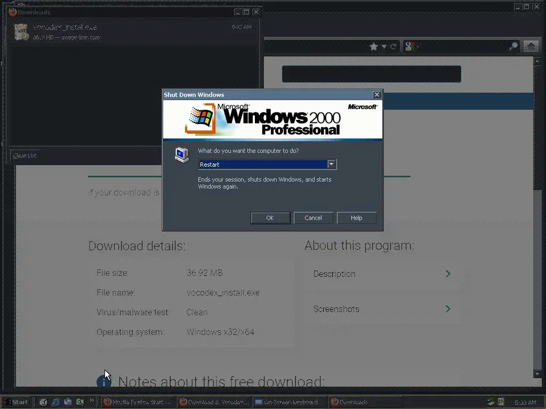Click the fourth quick launch magnifier icon
Screen dimensions: 546x409
coord(80,402)
